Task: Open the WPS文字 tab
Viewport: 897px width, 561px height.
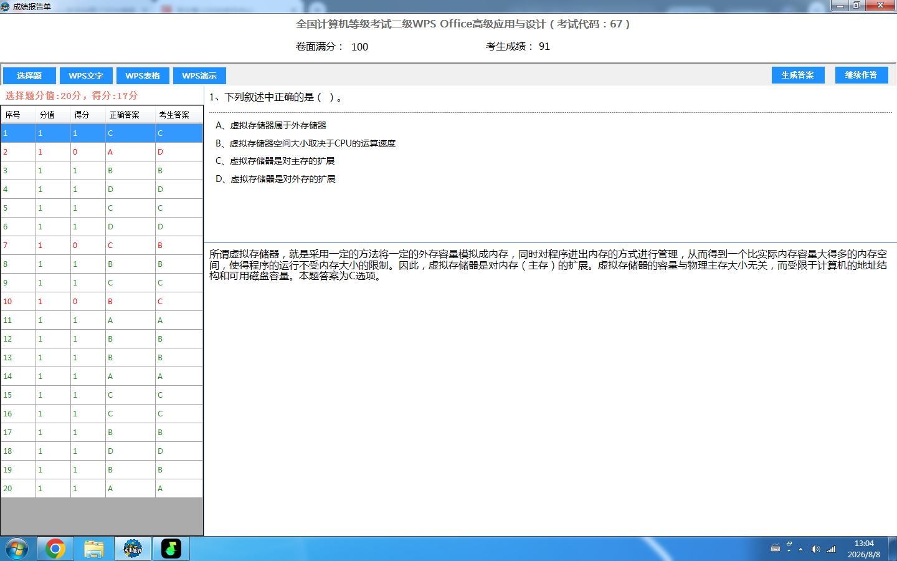Action: click(x=86, y=75)
